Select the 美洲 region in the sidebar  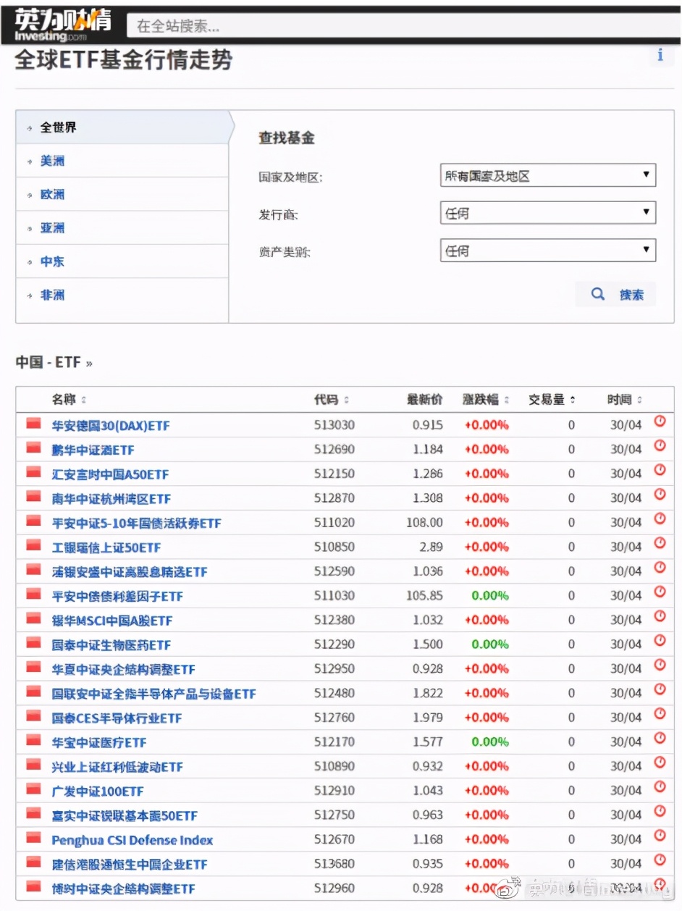coord(51,161)
